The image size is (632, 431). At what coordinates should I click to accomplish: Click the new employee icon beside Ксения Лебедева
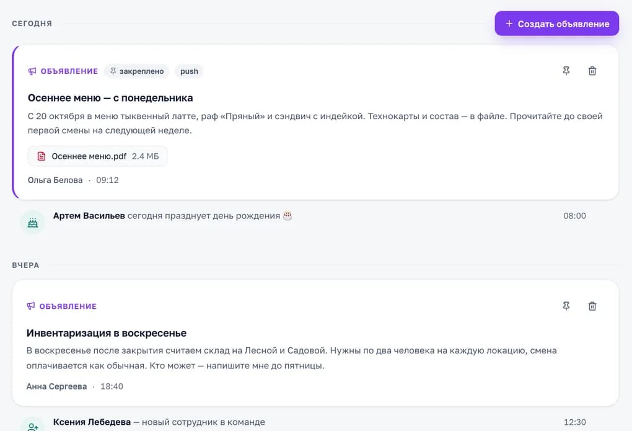[x=33, y=425]
